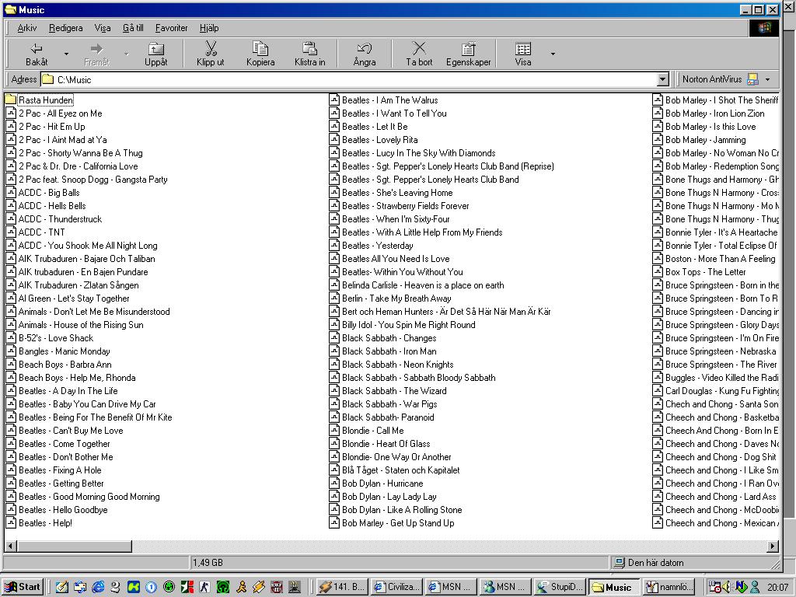Launch Kazaa from the quick launch K icon

[134, 587]
